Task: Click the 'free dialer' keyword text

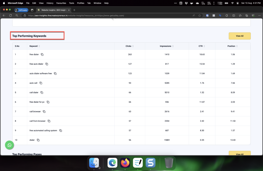Action: [x=34, y=55]
